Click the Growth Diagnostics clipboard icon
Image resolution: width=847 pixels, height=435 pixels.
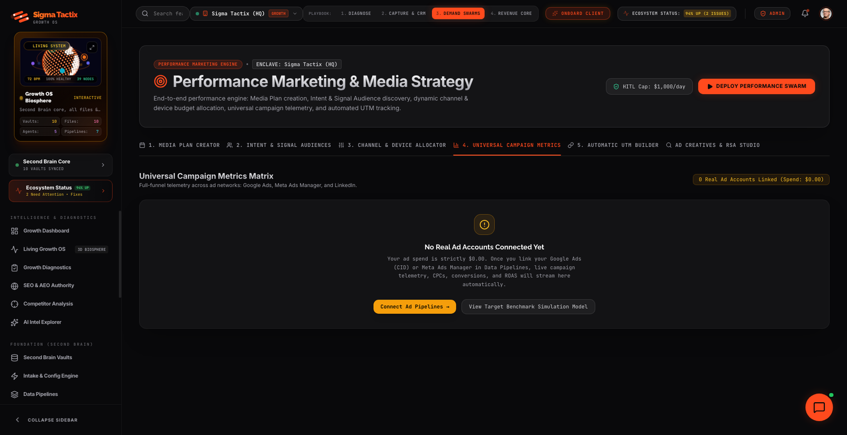[x=14, y=268]
